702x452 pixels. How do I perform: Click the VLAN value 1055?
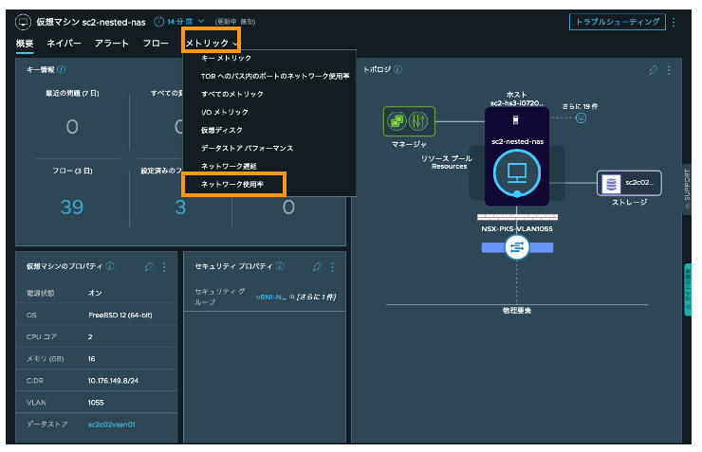point(96,403)
